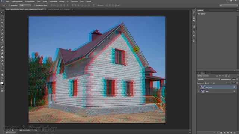239x134 pixels.
Task: Click the layer fill value field
Action: [x=234, y=83]
